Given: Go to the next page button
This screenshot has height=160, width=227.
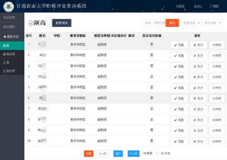Looking at the screenshot, I should point(133,153).
